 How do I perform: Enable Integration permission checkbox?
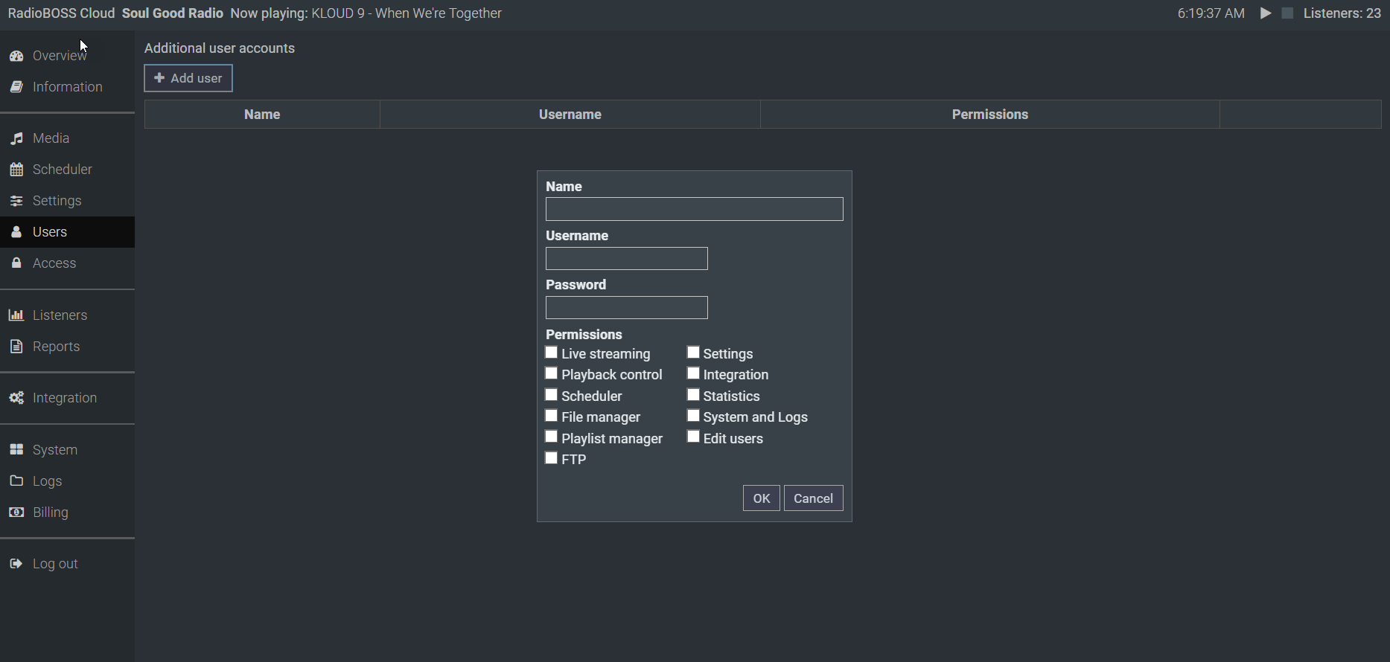coord(693,373)
